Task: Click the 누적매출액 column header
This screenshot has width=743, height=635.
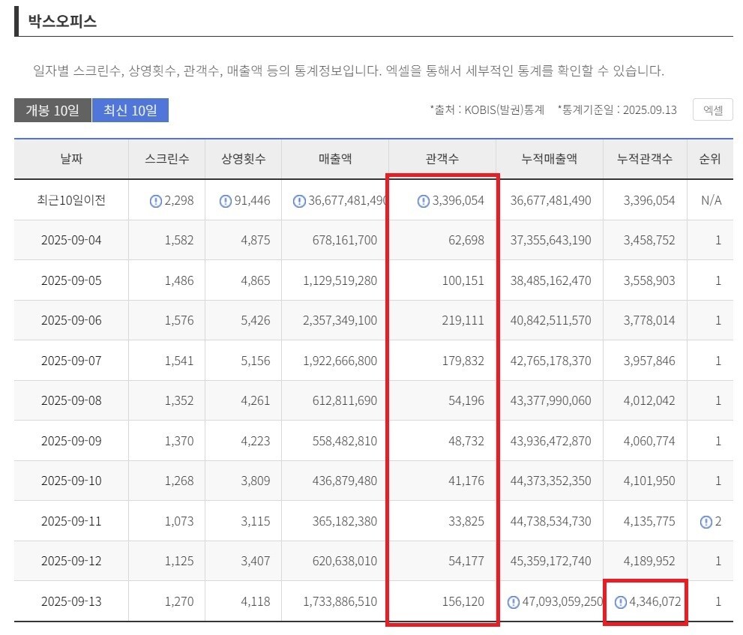Action: [549, 159]
